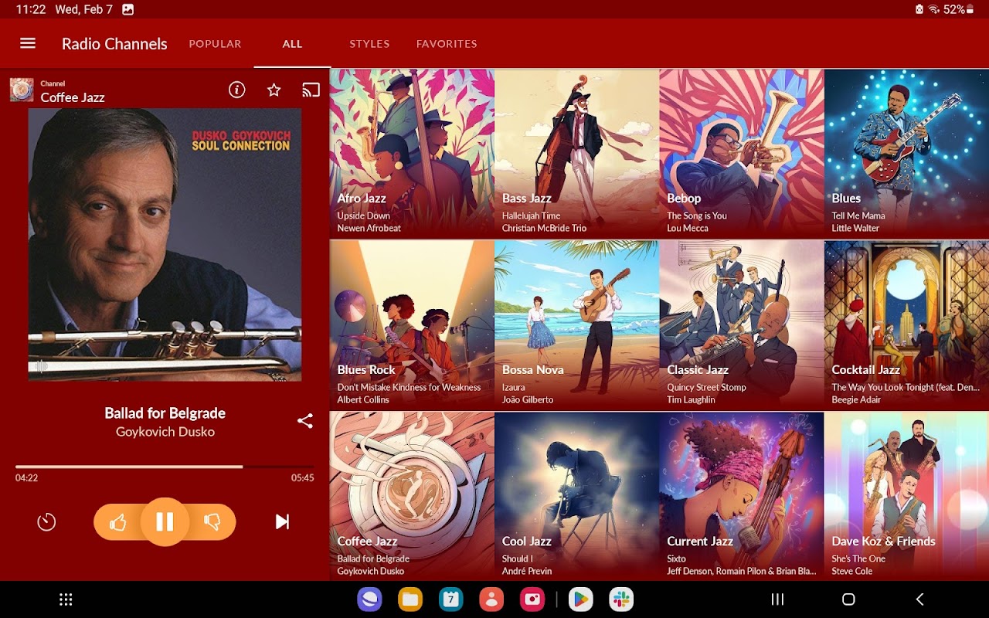This screenshot has height=618, width=989.
Task: Open the Android app drawer grid
Action: [66, 599]
